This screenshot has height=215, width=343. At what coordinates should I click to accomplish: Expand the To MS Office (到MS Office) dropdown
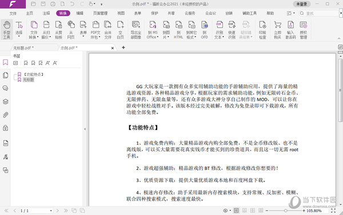(153, 30)
